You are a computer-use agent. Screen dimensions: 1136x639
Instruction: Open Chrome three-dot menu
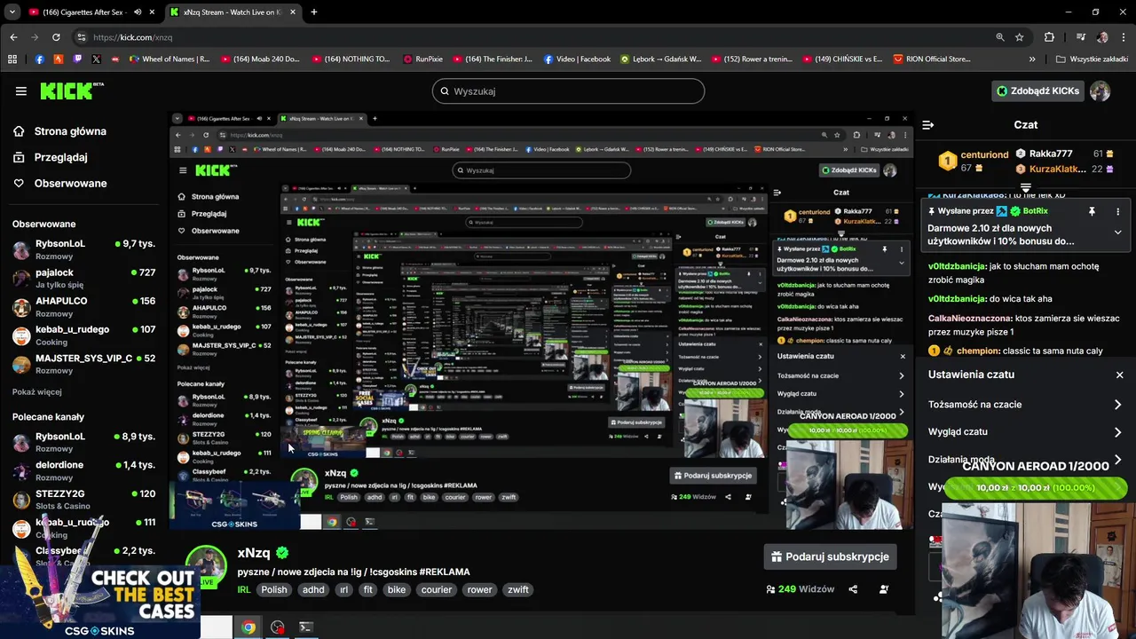point(1123,37)
